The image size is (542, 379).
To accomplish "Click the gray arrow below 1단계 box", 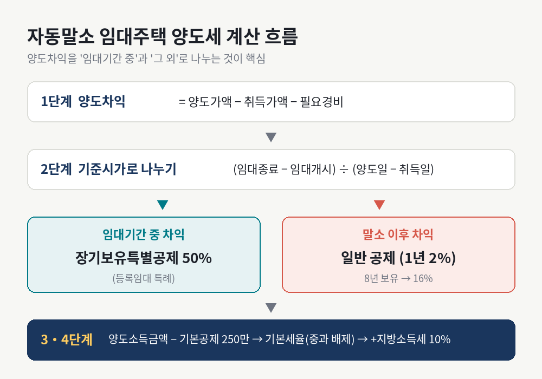I will [271, 137].
